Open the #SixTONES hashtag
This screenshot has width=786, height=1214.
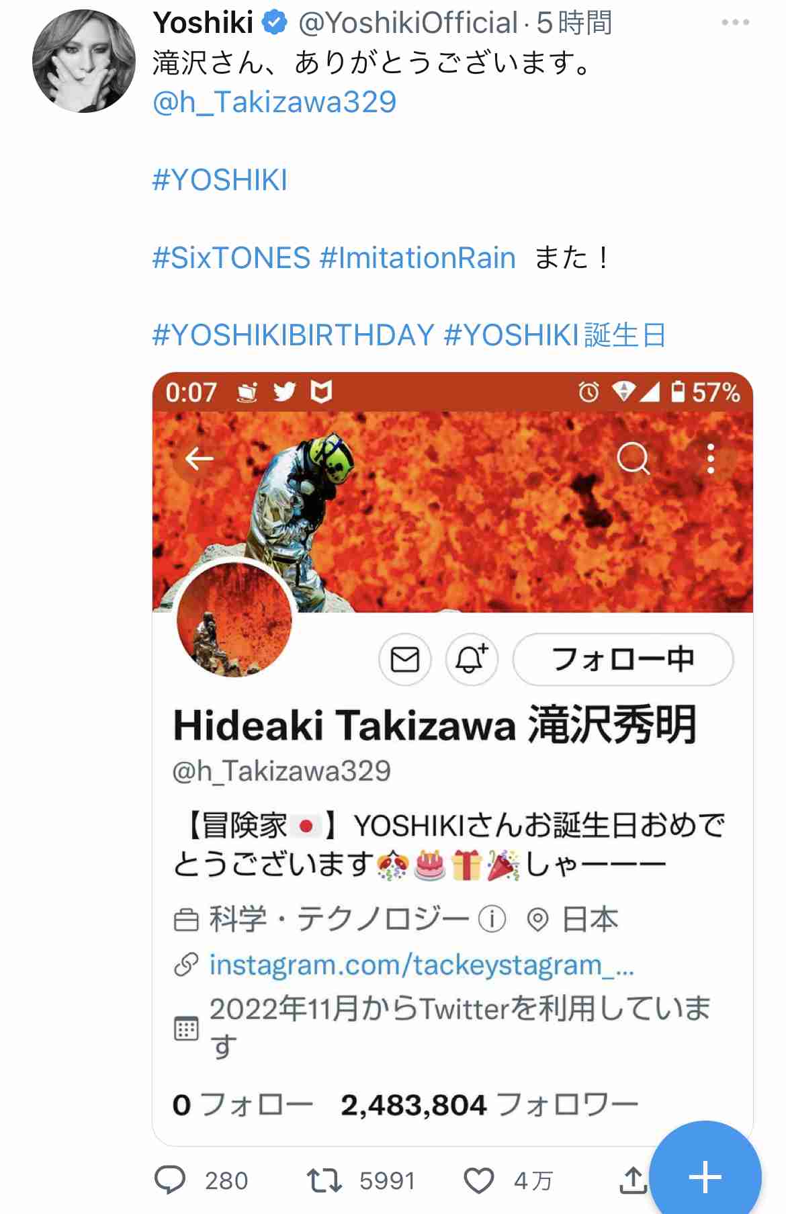pyautogui.click(x=232, y=258)
